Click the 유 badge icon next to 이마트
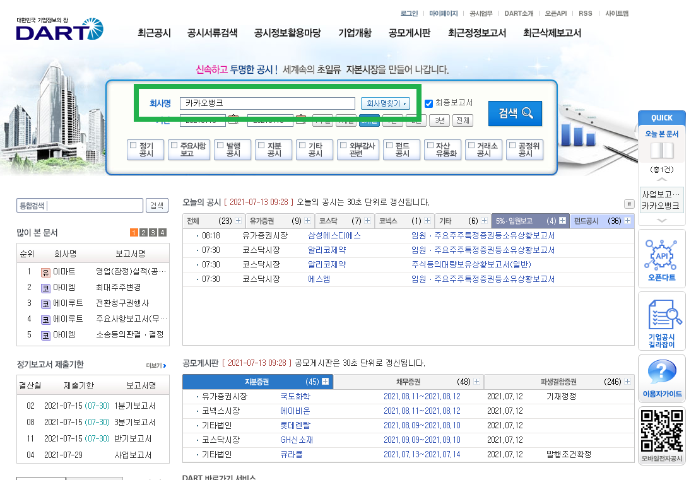Viewport: 696px width, 480px height. click(x=45, y=272)
